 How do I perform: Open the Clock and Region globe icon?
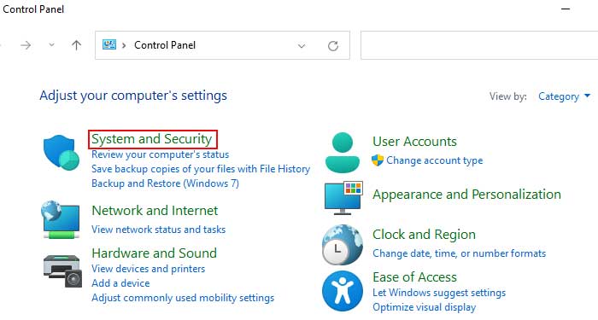click(x=342, y=245)
